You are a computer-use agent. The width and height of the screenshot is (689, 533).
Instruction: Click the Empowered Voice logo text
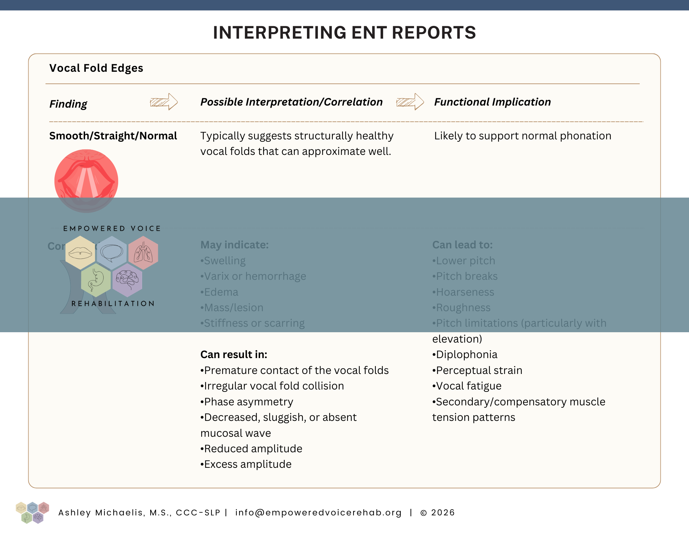click(x=112, y=228)
